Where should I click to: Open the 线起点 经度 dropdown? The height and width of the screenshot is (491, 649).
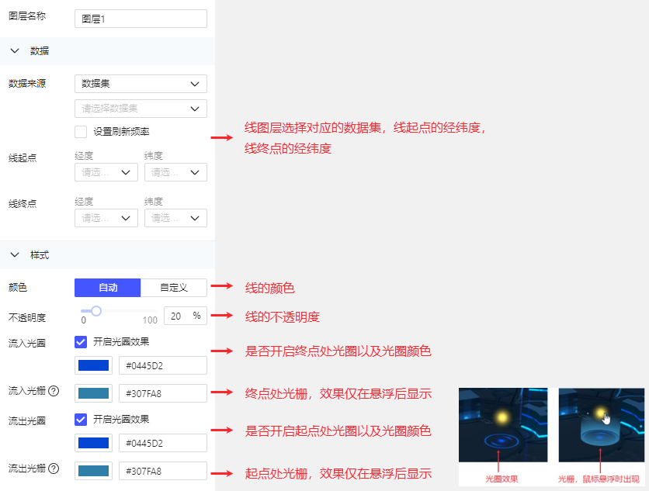(x=106, y=172)
